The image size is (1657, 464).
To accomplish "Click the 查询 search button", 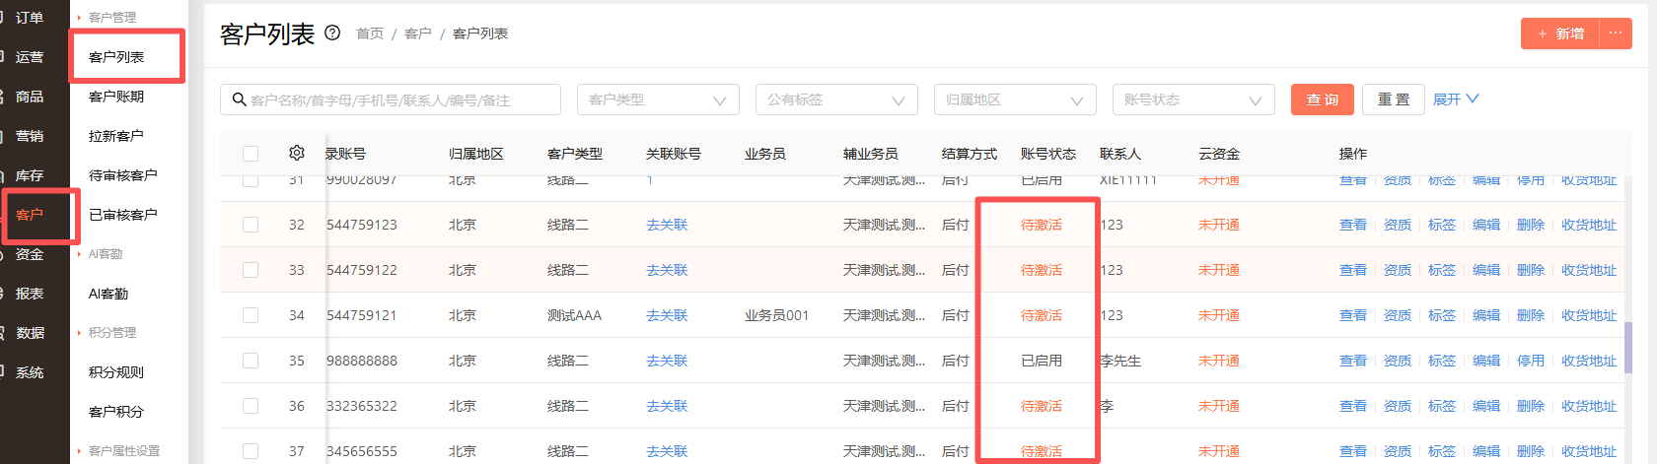I will [x=1323, y=99].
